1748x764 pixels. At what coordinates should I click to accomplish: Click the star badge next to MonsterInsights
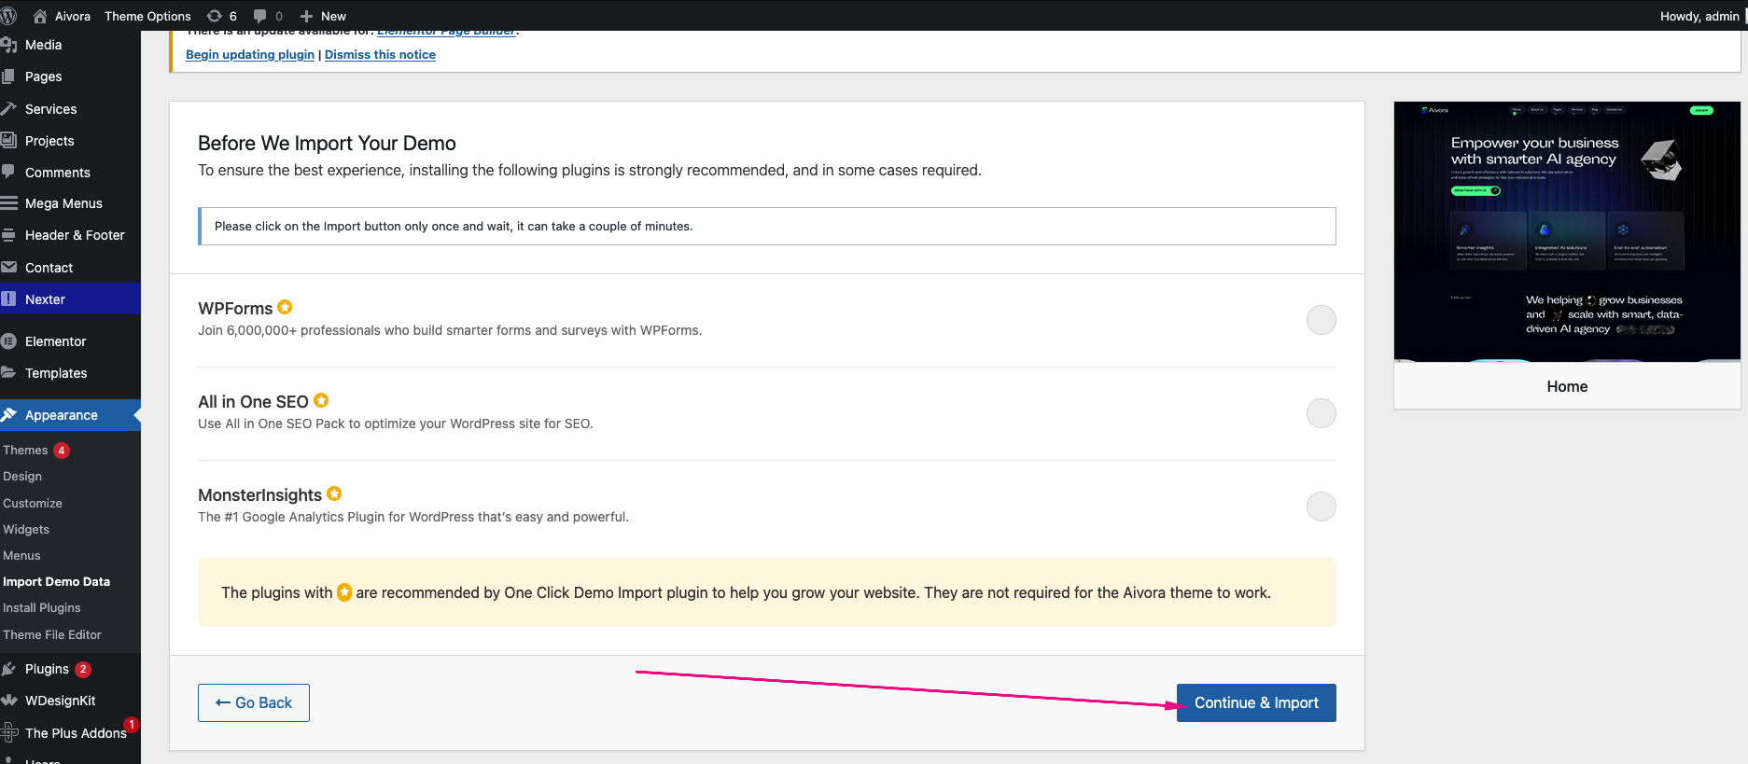pos(334,493)
